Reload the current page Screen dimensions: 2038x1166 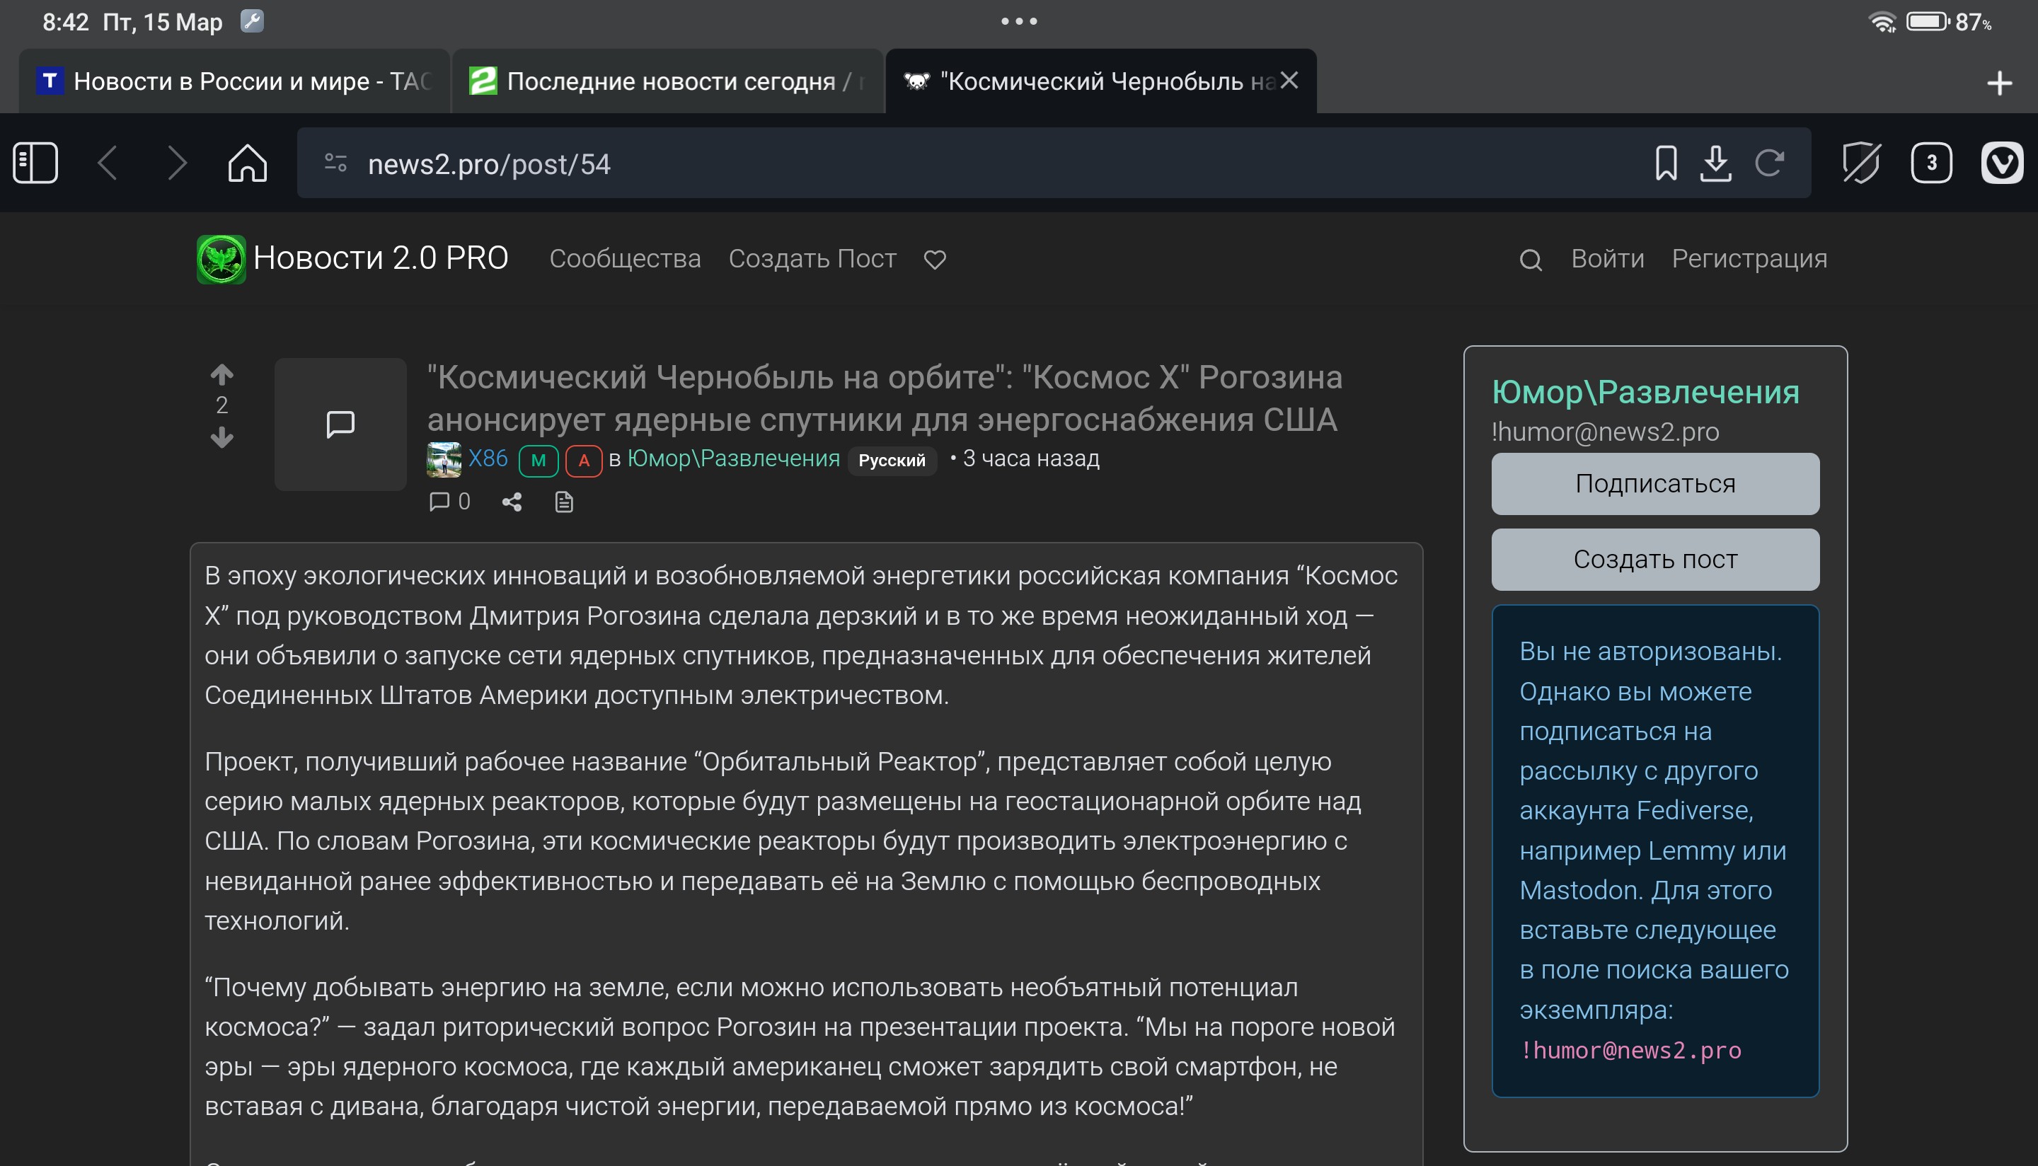(x=1769, y=163)
